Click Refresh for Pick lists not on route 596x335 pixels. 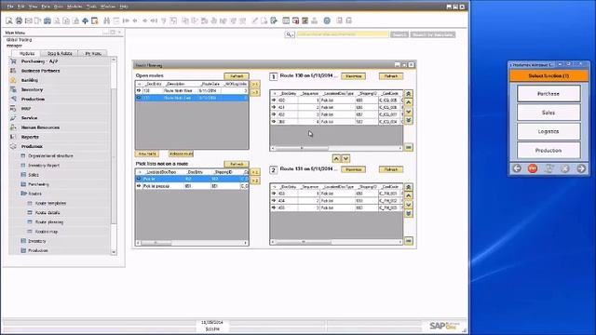click(237, 164)
